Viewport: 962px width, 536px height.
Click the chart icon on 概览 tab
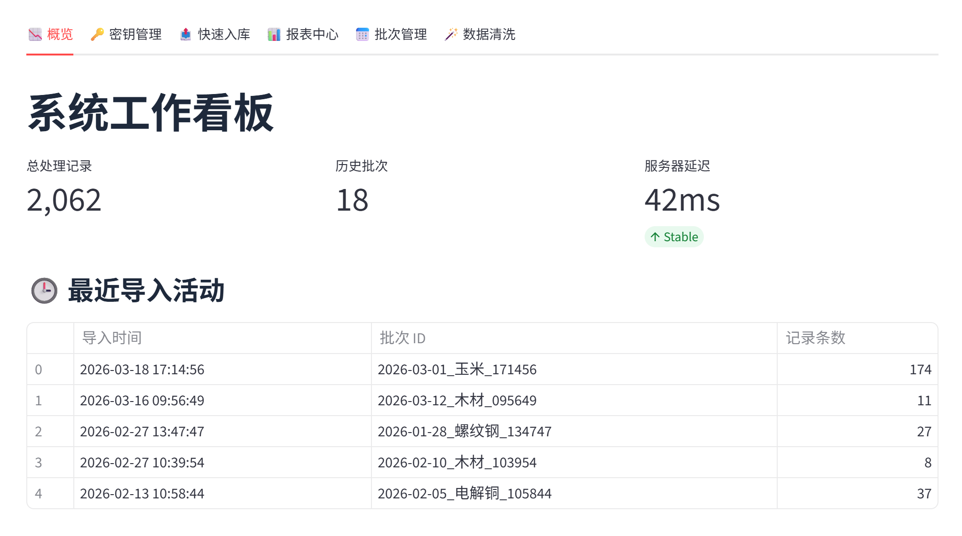point(35,34)
